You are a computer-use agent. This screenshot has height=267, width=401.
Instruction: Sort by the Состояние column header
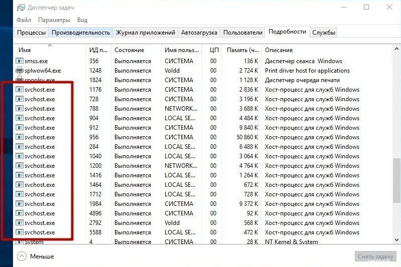pyautogui.click(x=136, y=50)
